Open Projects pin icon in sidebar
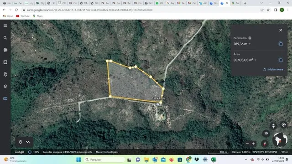 pyautogui.click(x=5, y=74)
